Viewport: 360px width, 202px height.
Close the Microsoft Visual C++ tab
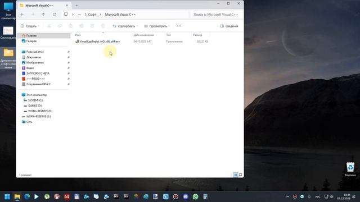pyautogui.click(x=67, y=5)
